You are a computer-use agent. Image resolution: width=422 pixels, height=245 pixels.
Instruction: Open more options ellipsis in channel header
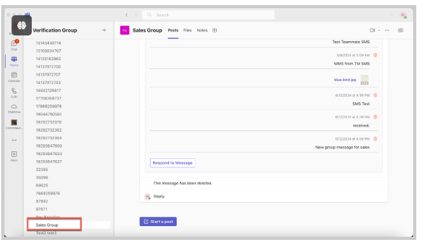tap(387, 30)
